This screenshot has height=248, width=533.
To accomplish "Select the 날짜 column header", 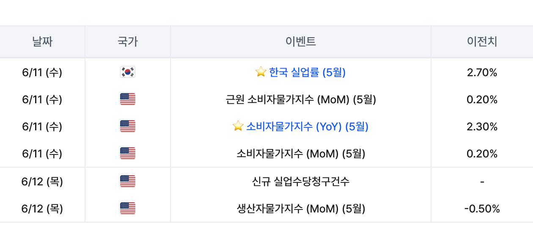I will point(42,41).
